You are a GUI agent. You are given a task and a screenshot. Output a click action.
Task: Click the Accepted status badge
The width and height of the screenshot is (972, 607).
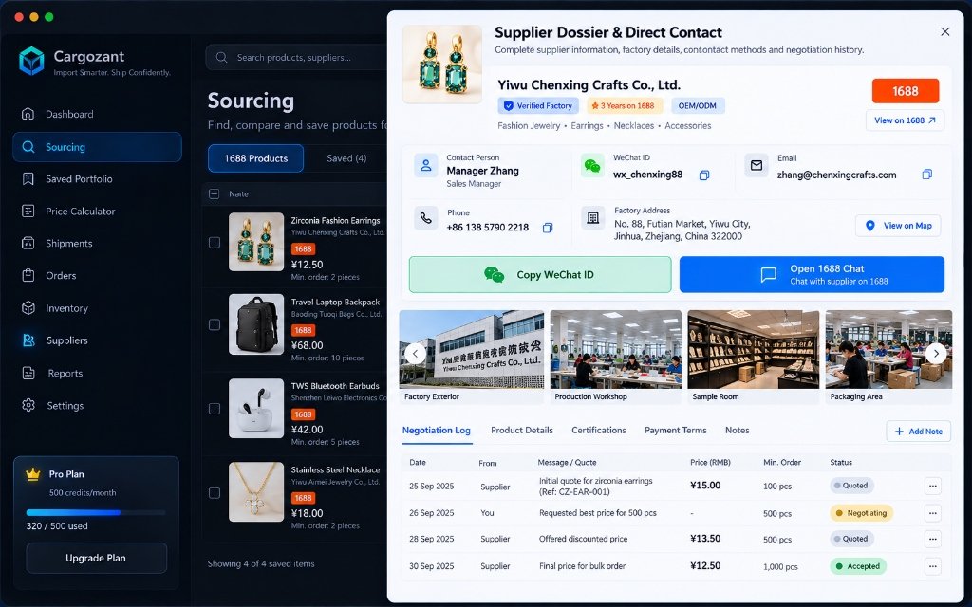coord(858,566)
